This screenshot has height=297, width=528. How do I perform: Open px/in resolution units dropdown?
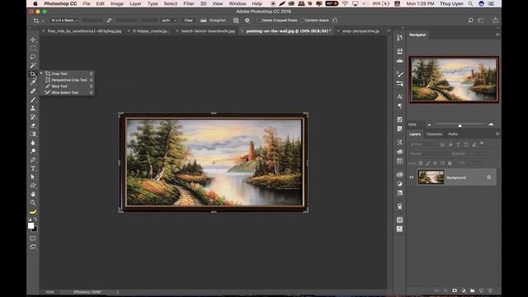pyautogui.click(x=168, y=20)
